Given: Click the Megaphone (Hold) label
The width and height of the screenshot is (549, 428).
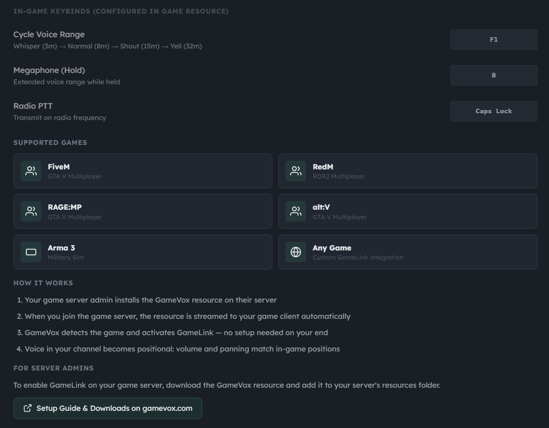Looking at the screenshot, I should [49, 70].
